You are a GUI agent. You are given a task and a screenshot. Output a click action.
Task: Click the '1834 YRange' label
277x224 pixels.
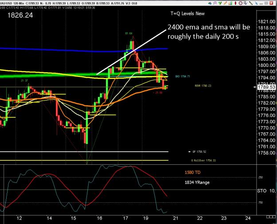pyautogui.click(x=197, y=182)
